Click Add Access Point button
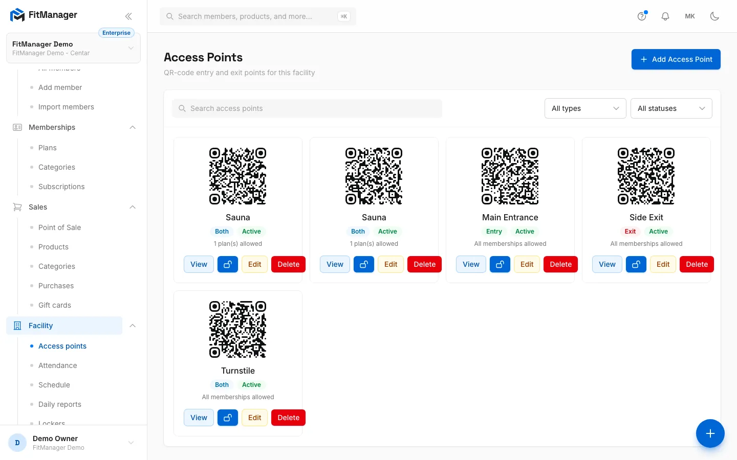 (676, 59)
